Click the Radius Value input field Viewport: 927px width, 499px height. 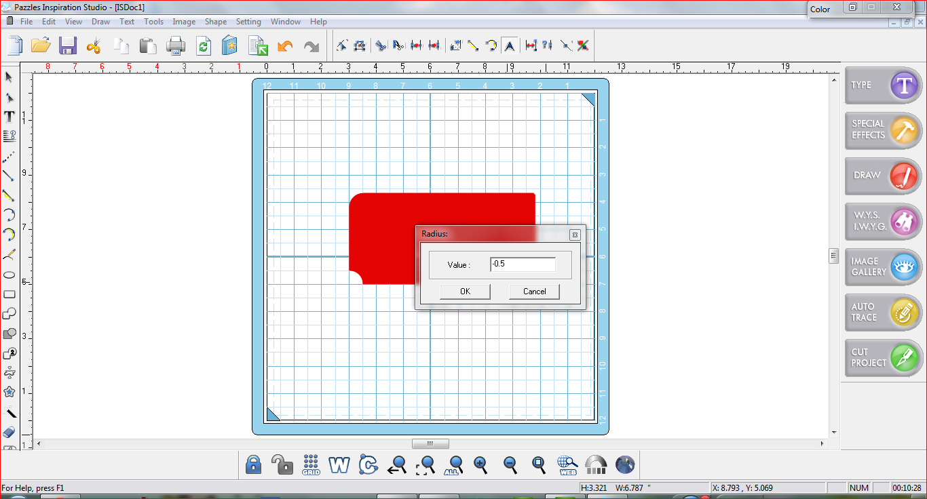tap(523, 264)
